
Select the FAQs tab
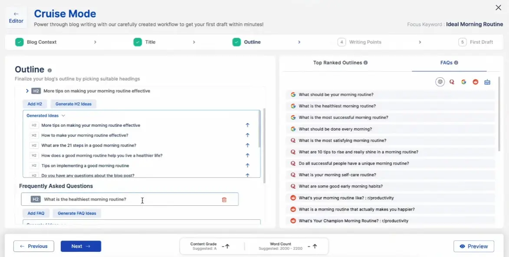[x=449, y=63]
